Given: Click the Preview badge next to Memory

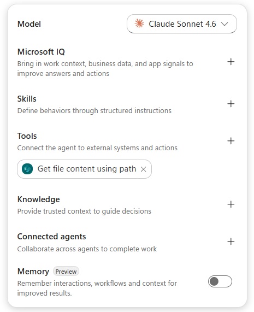Looking at the screenshot, I should pyautogui.click(x=66, y=272).
